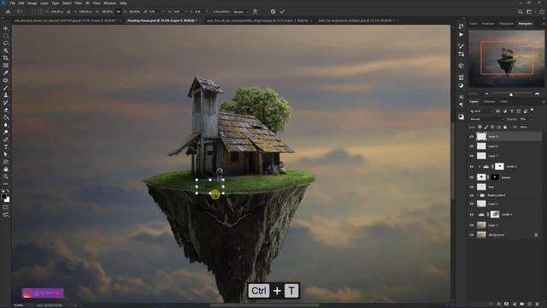
Task: Open the workspace switcher dropdown
Action: pyautogui.click(x=529, y=11)
